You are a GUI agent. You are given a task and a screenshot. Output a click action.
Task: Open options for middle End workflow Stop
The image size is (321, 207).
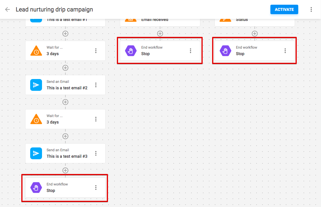pos(191,51)
